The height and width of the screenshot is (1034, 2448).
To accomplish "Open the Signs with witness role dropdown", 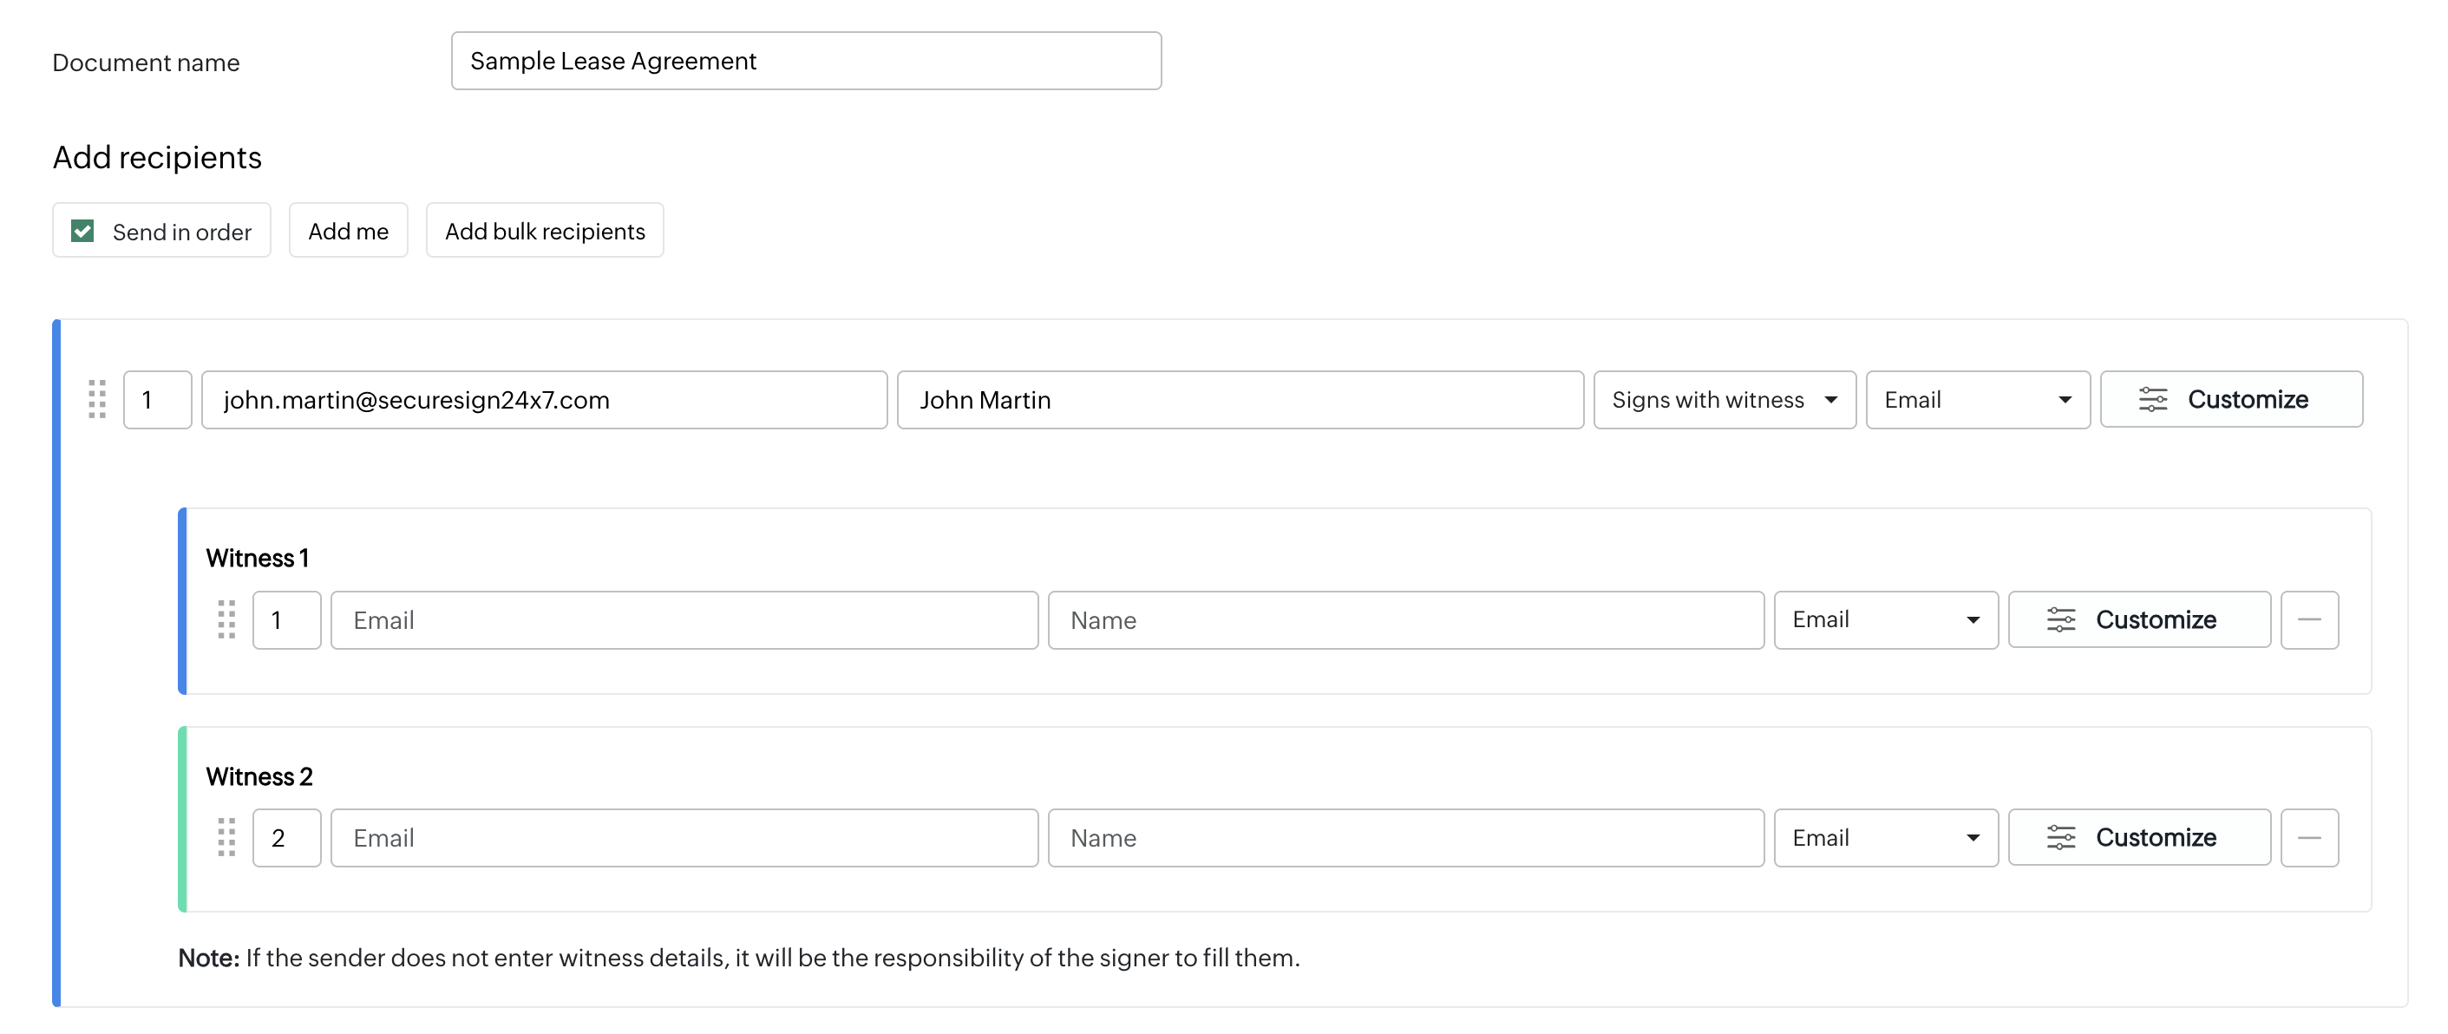I will click(x=1724, y=399).
